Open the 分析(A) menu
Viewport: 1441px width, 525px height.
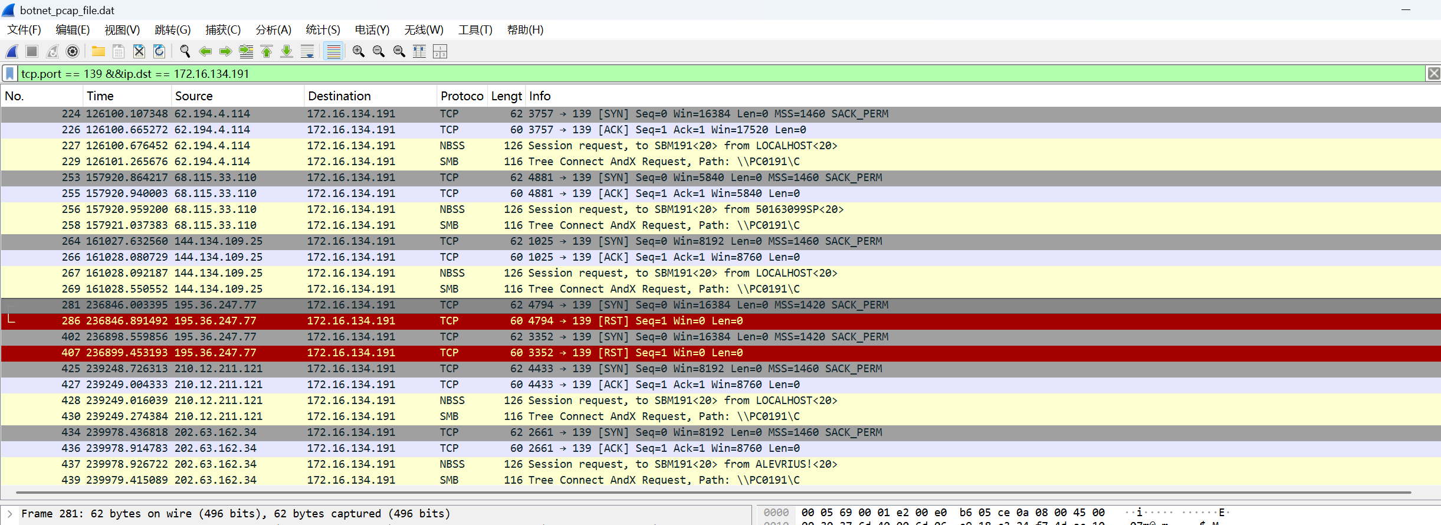274,30
